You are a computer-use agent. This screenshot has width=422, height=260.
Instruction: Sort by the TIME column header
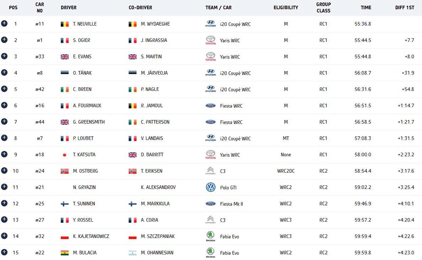365,8
